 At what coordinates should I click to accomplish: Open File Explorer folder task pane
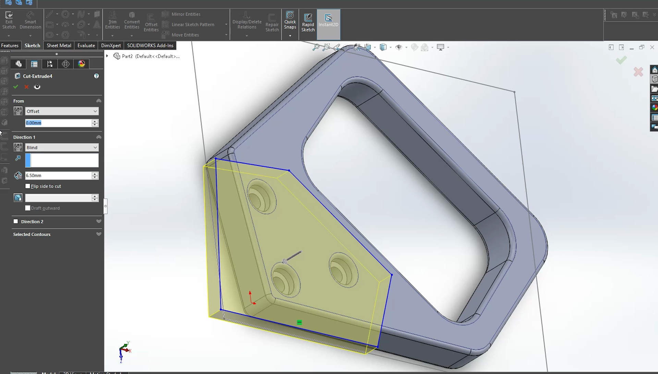tap(654, 89)
